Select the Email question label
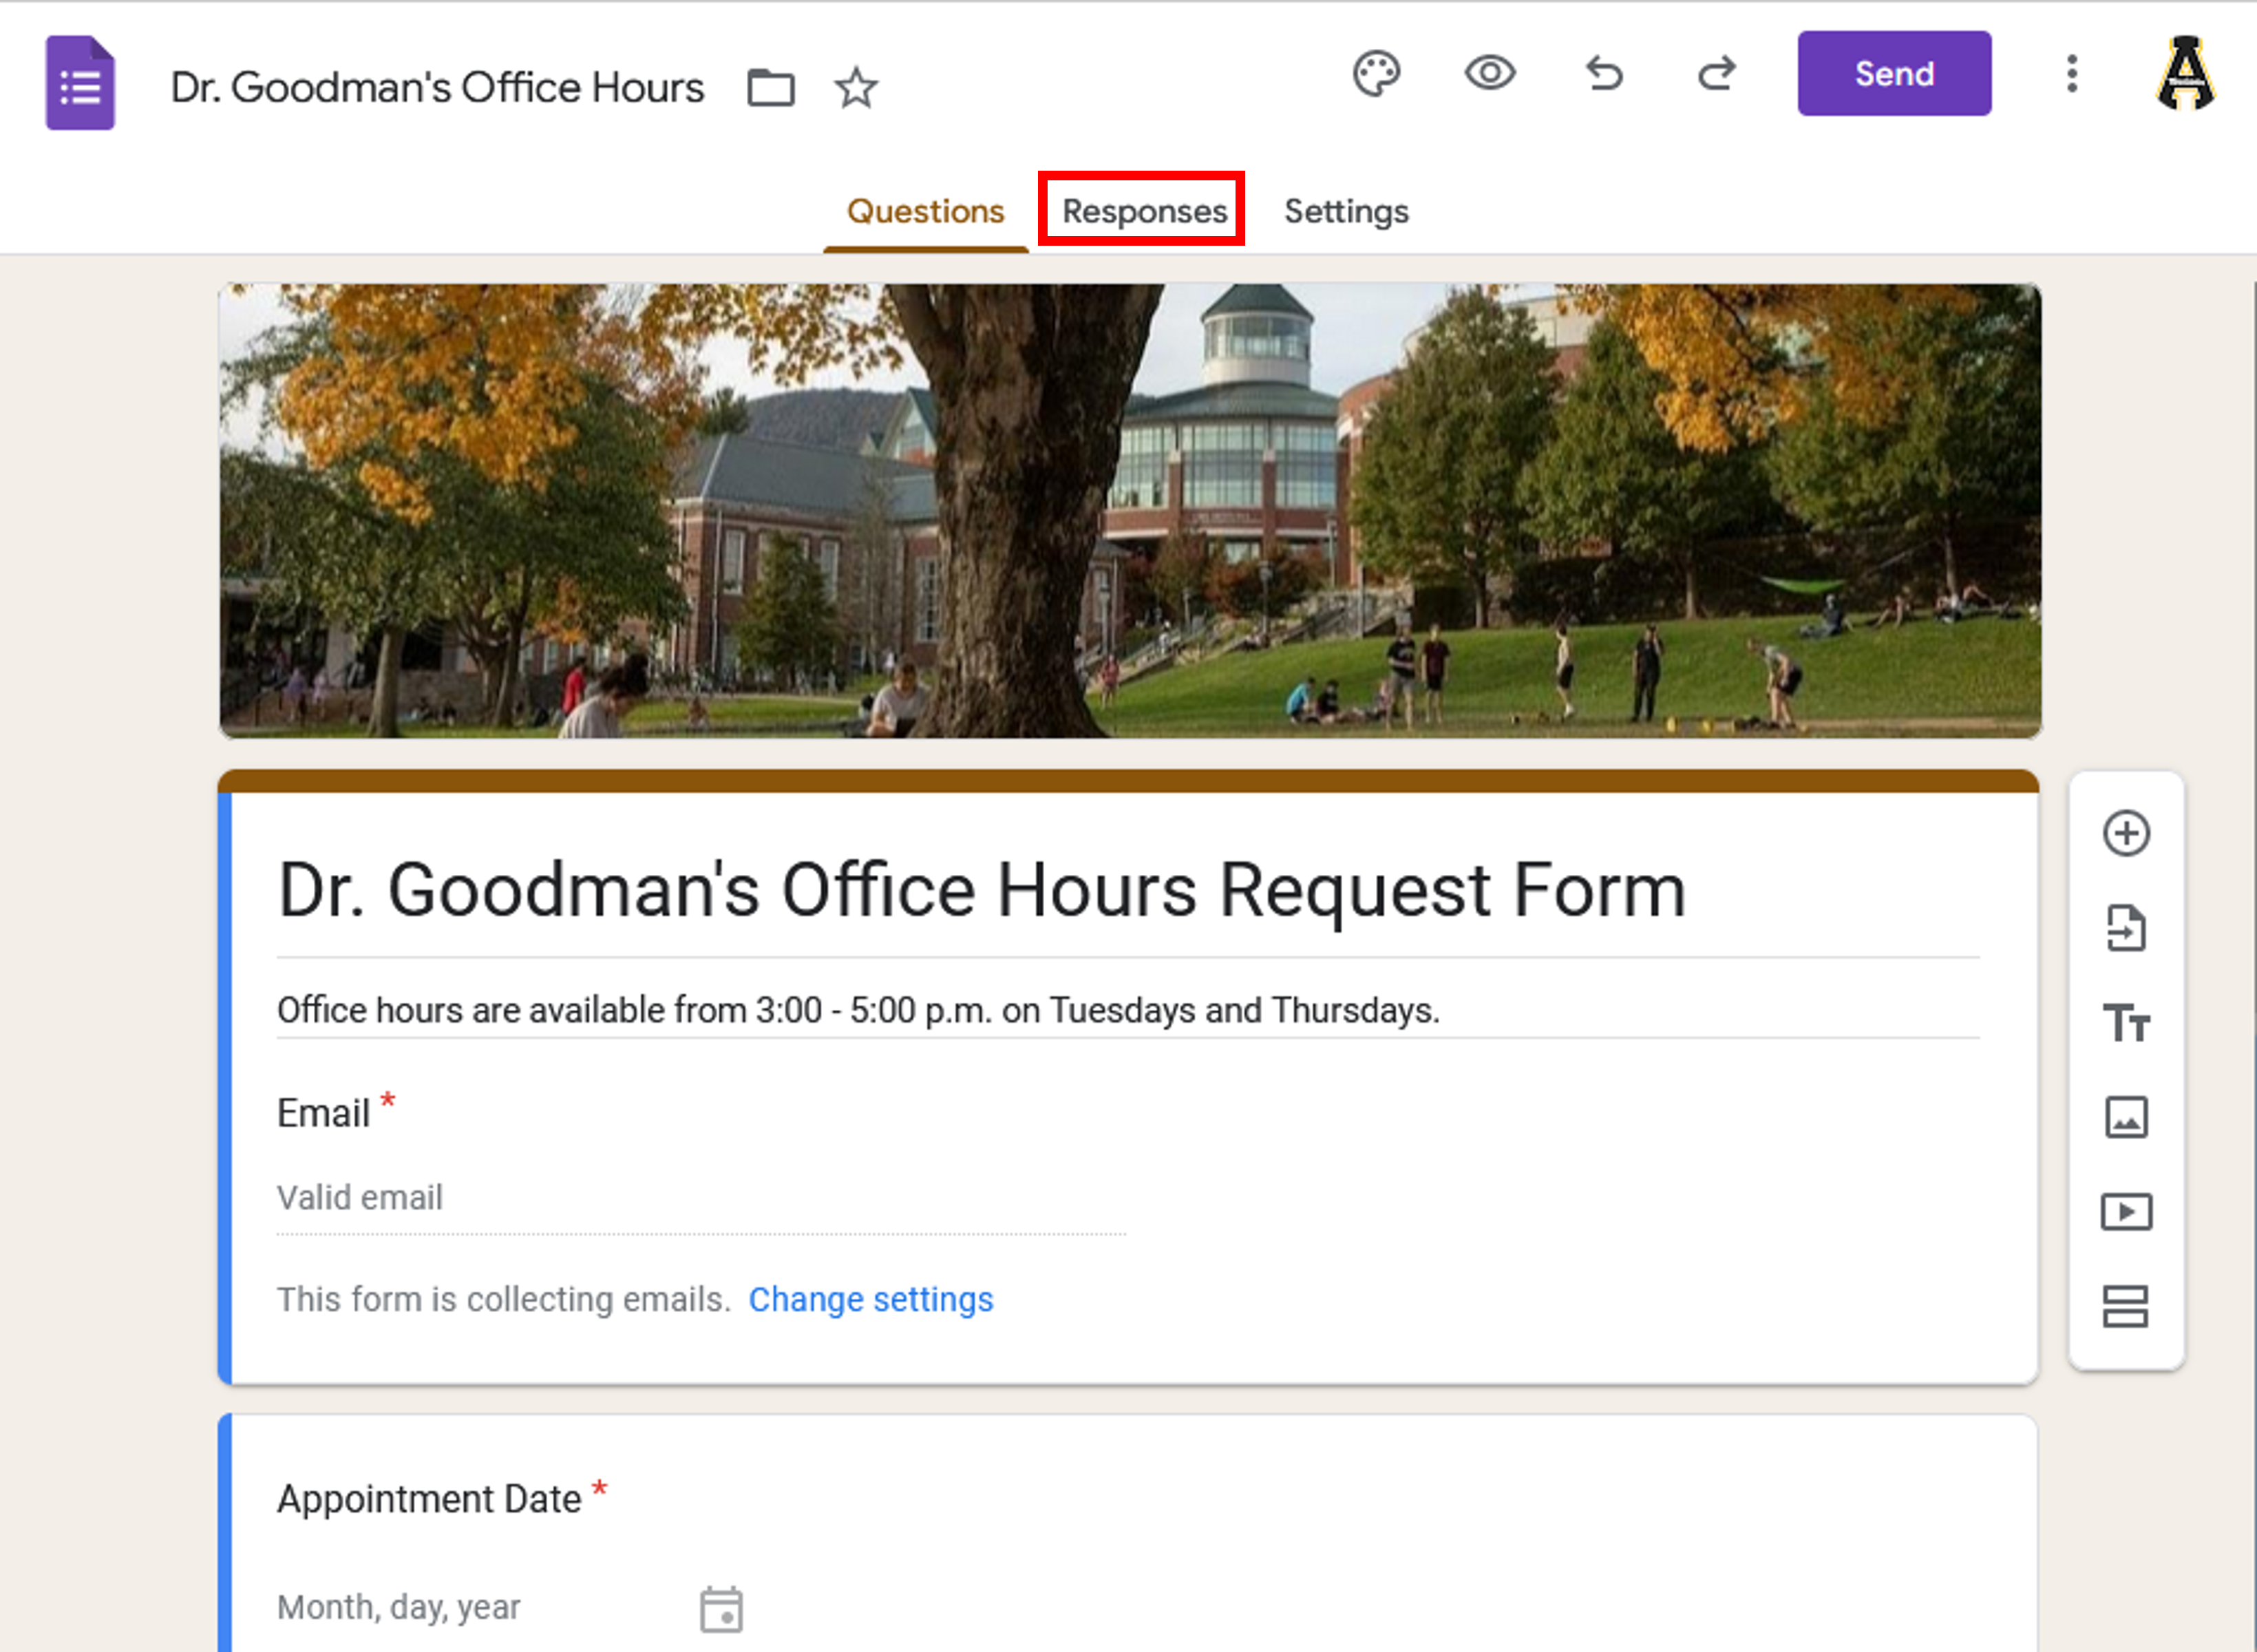The image size is (2257, 1652). (323, 1113)
